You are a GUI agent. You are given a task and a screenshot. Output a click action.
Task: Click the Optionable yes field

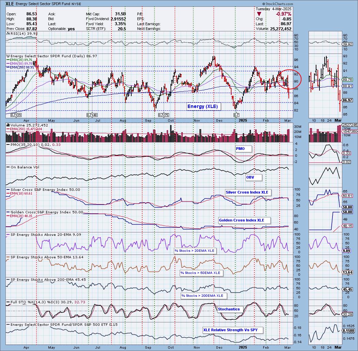[61, 29]
